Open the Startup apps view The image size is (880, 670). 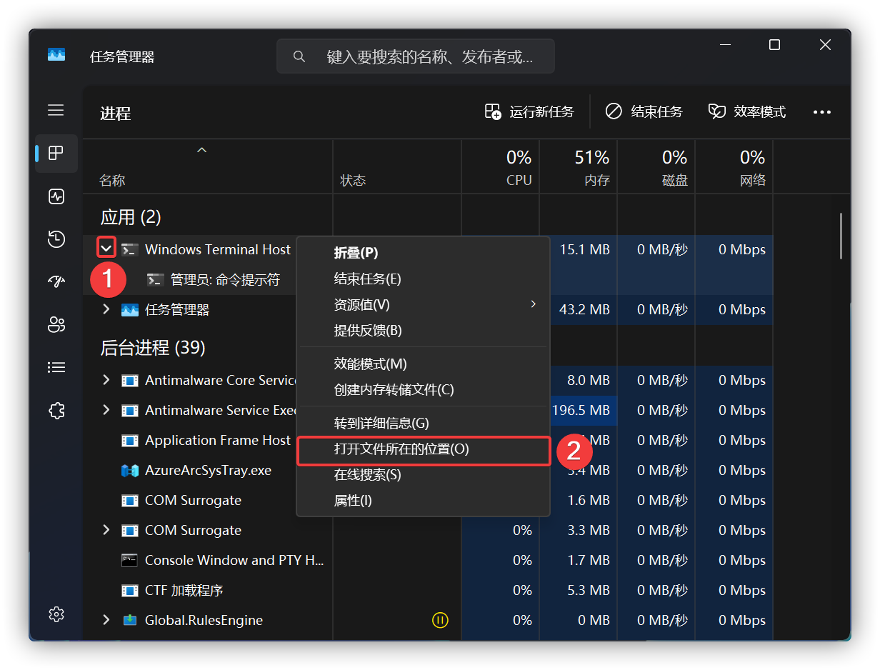[56, 281]
